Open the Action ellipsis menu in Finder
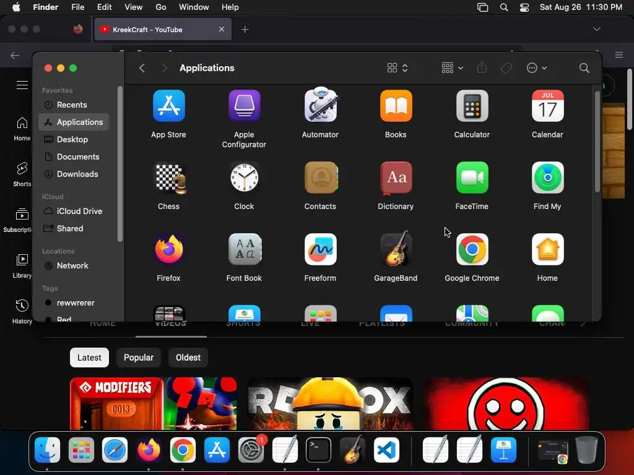 [537, 68]
